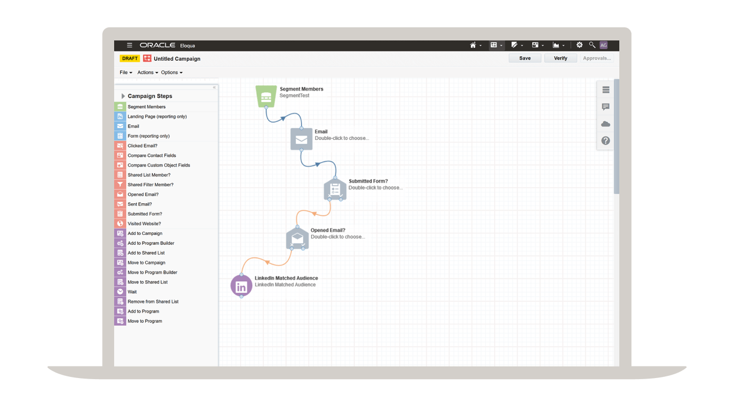The height and width of the screenshot is (413, 734).
Task: Open the Actions menu
Action: (x=147, y=72)
